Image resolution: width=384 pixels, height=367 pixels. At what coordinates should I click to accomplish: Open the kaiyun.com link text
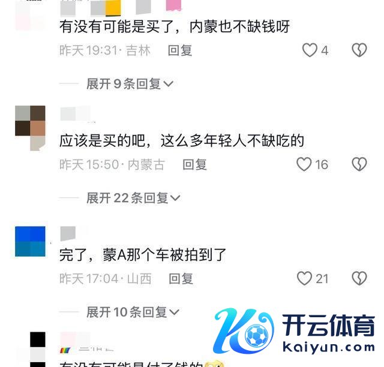pos(329,347)
